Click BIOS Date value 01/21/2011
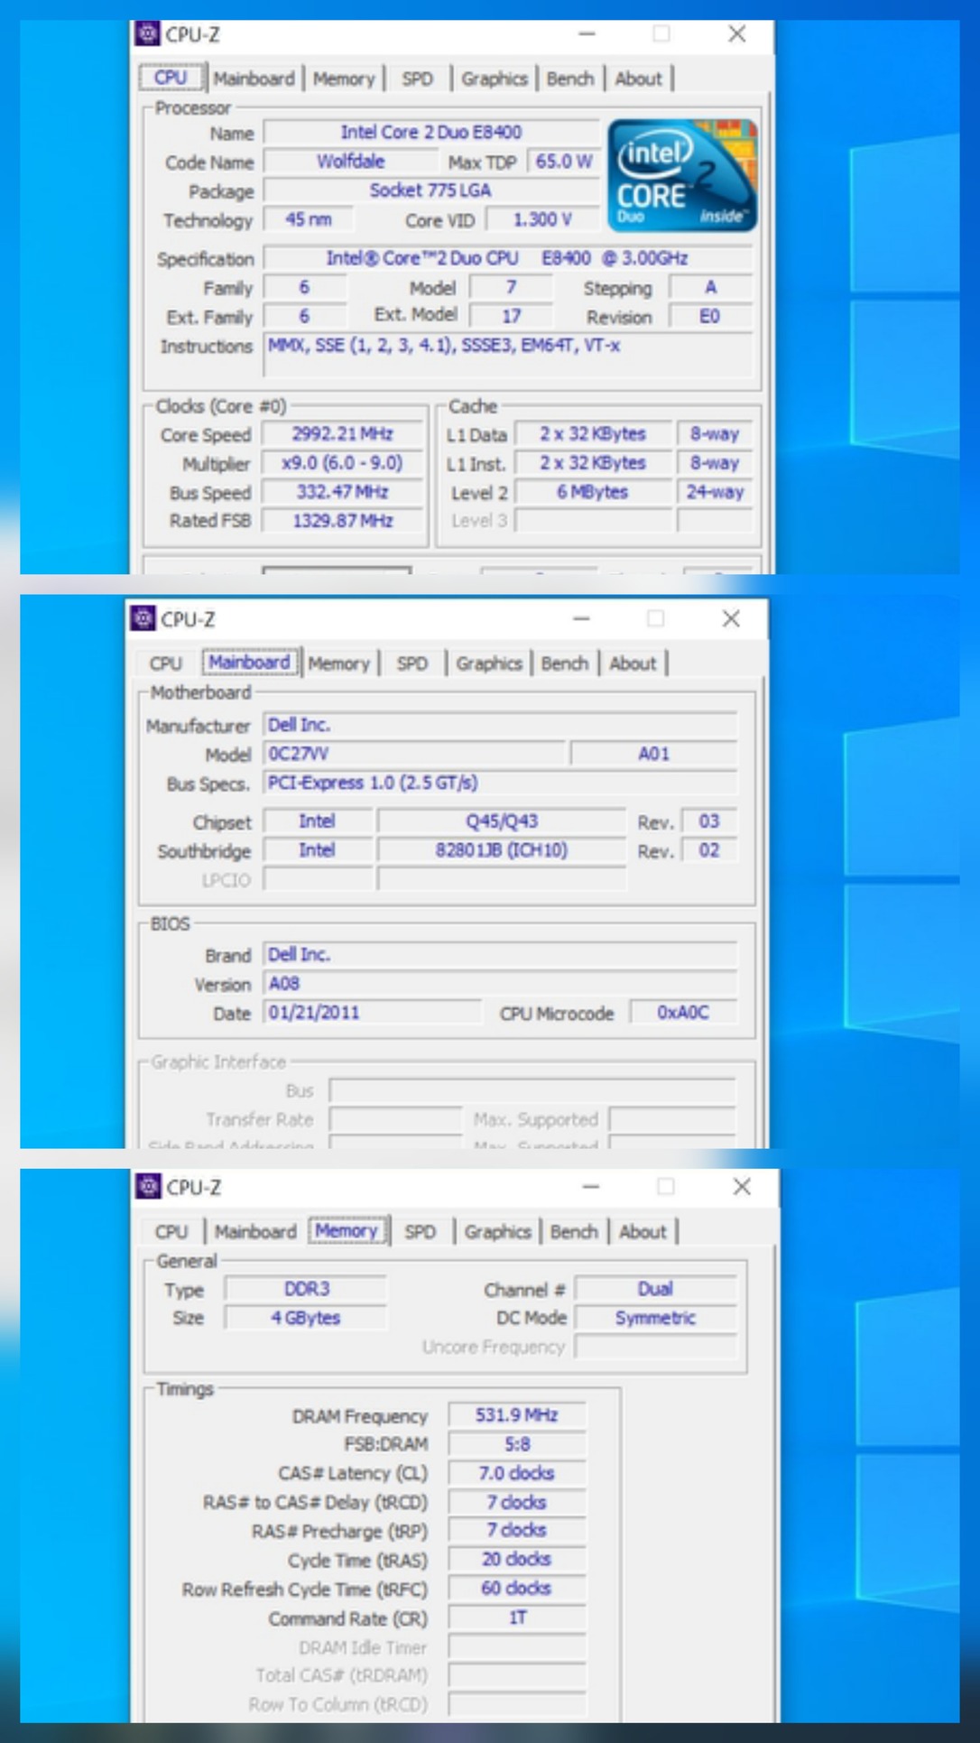The height and width of the screenshot is (1743, 980). coord(373,1013)
